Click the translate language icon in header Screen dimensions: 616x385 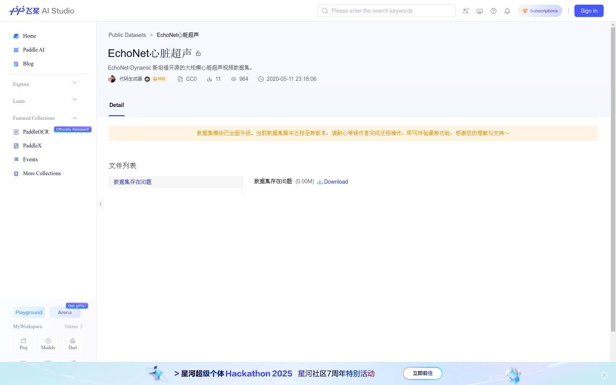(466, 11)
